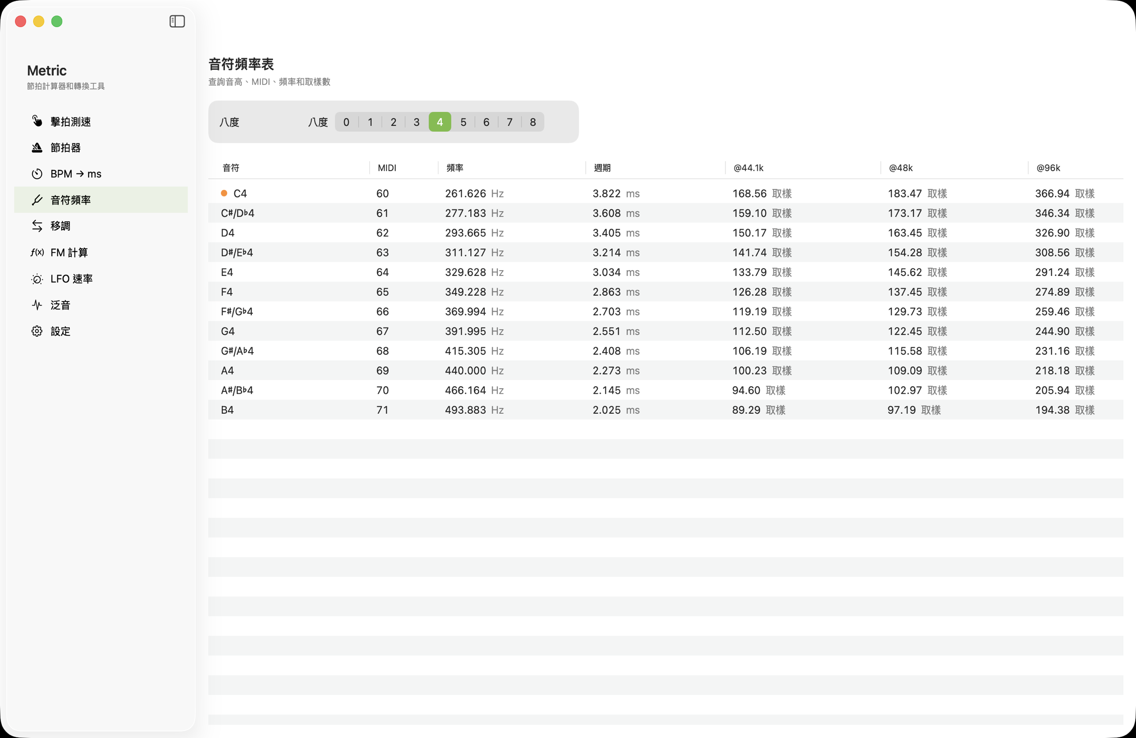The height and width of the screenshot is (738, 1136).
Task: Select octave 8
Action: click(532, 122)
